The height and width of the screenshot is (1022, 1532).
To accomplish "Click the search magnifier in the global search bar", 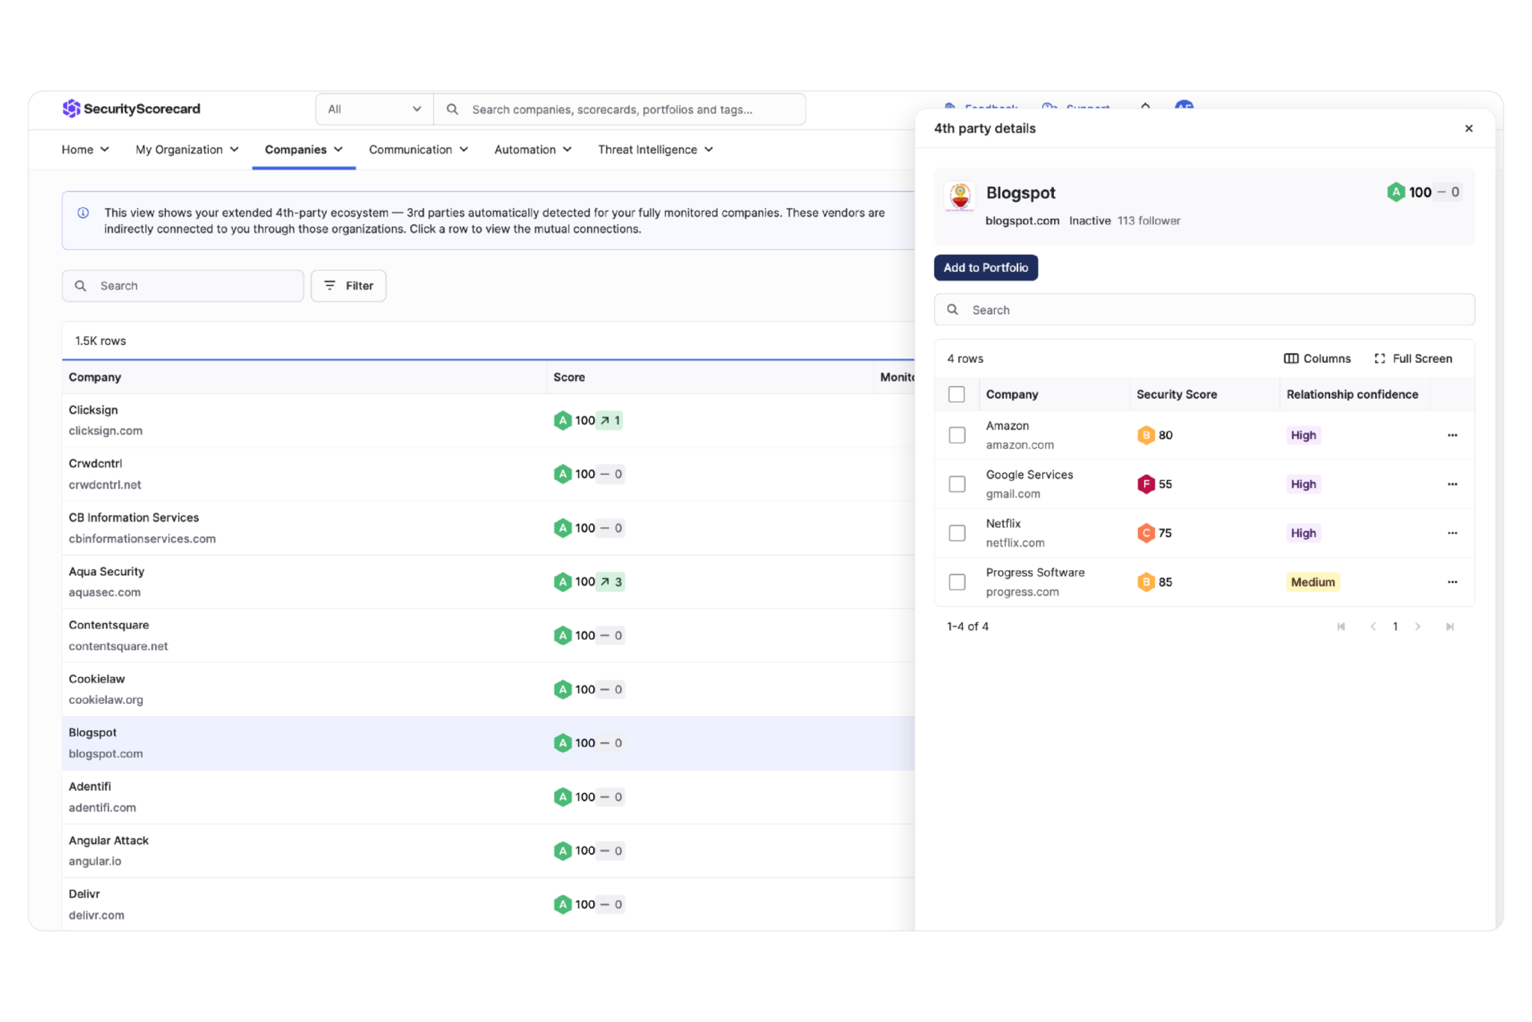I will (453, 108).
